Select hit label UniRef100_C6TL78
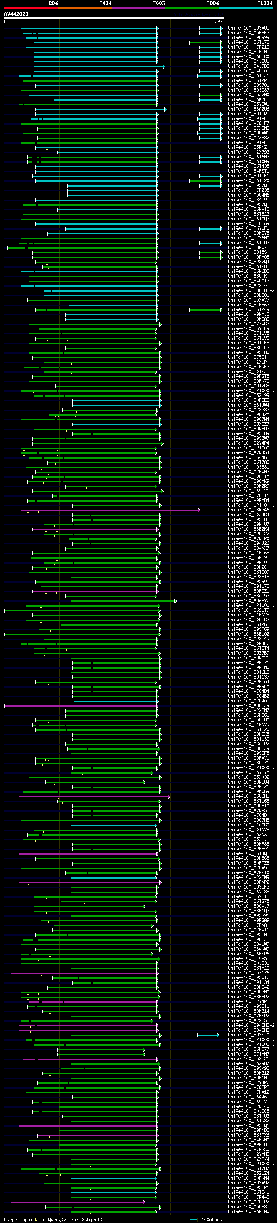This screenshot has height=1223, width=277. pos(248,42)
